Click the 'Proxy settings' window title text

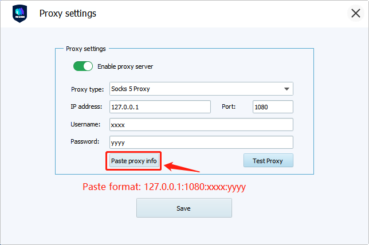click(68, 13)
